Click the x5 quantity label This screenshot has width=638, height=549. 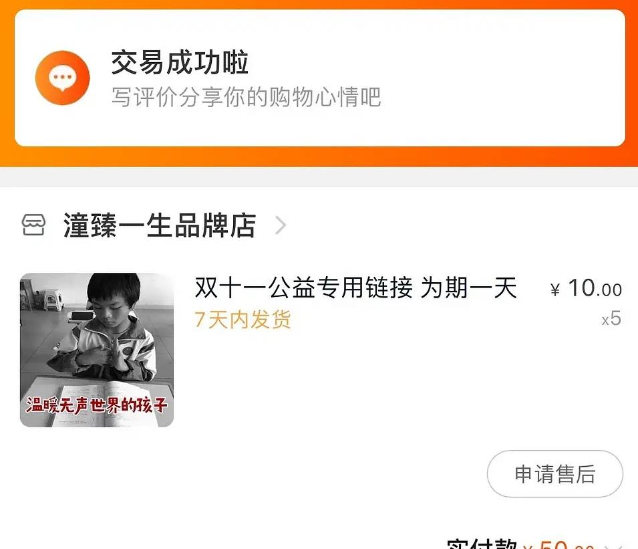point(611,318)
